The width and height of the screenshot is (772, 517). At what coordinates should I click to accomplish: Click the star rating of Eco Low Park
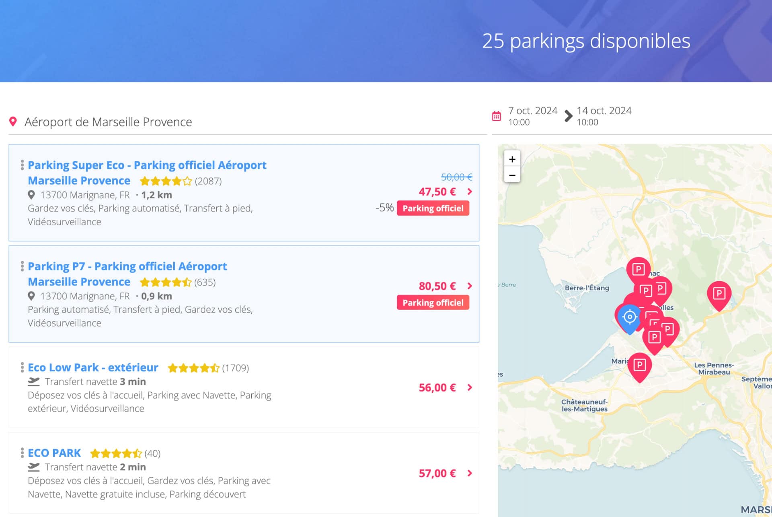point(194,368)
